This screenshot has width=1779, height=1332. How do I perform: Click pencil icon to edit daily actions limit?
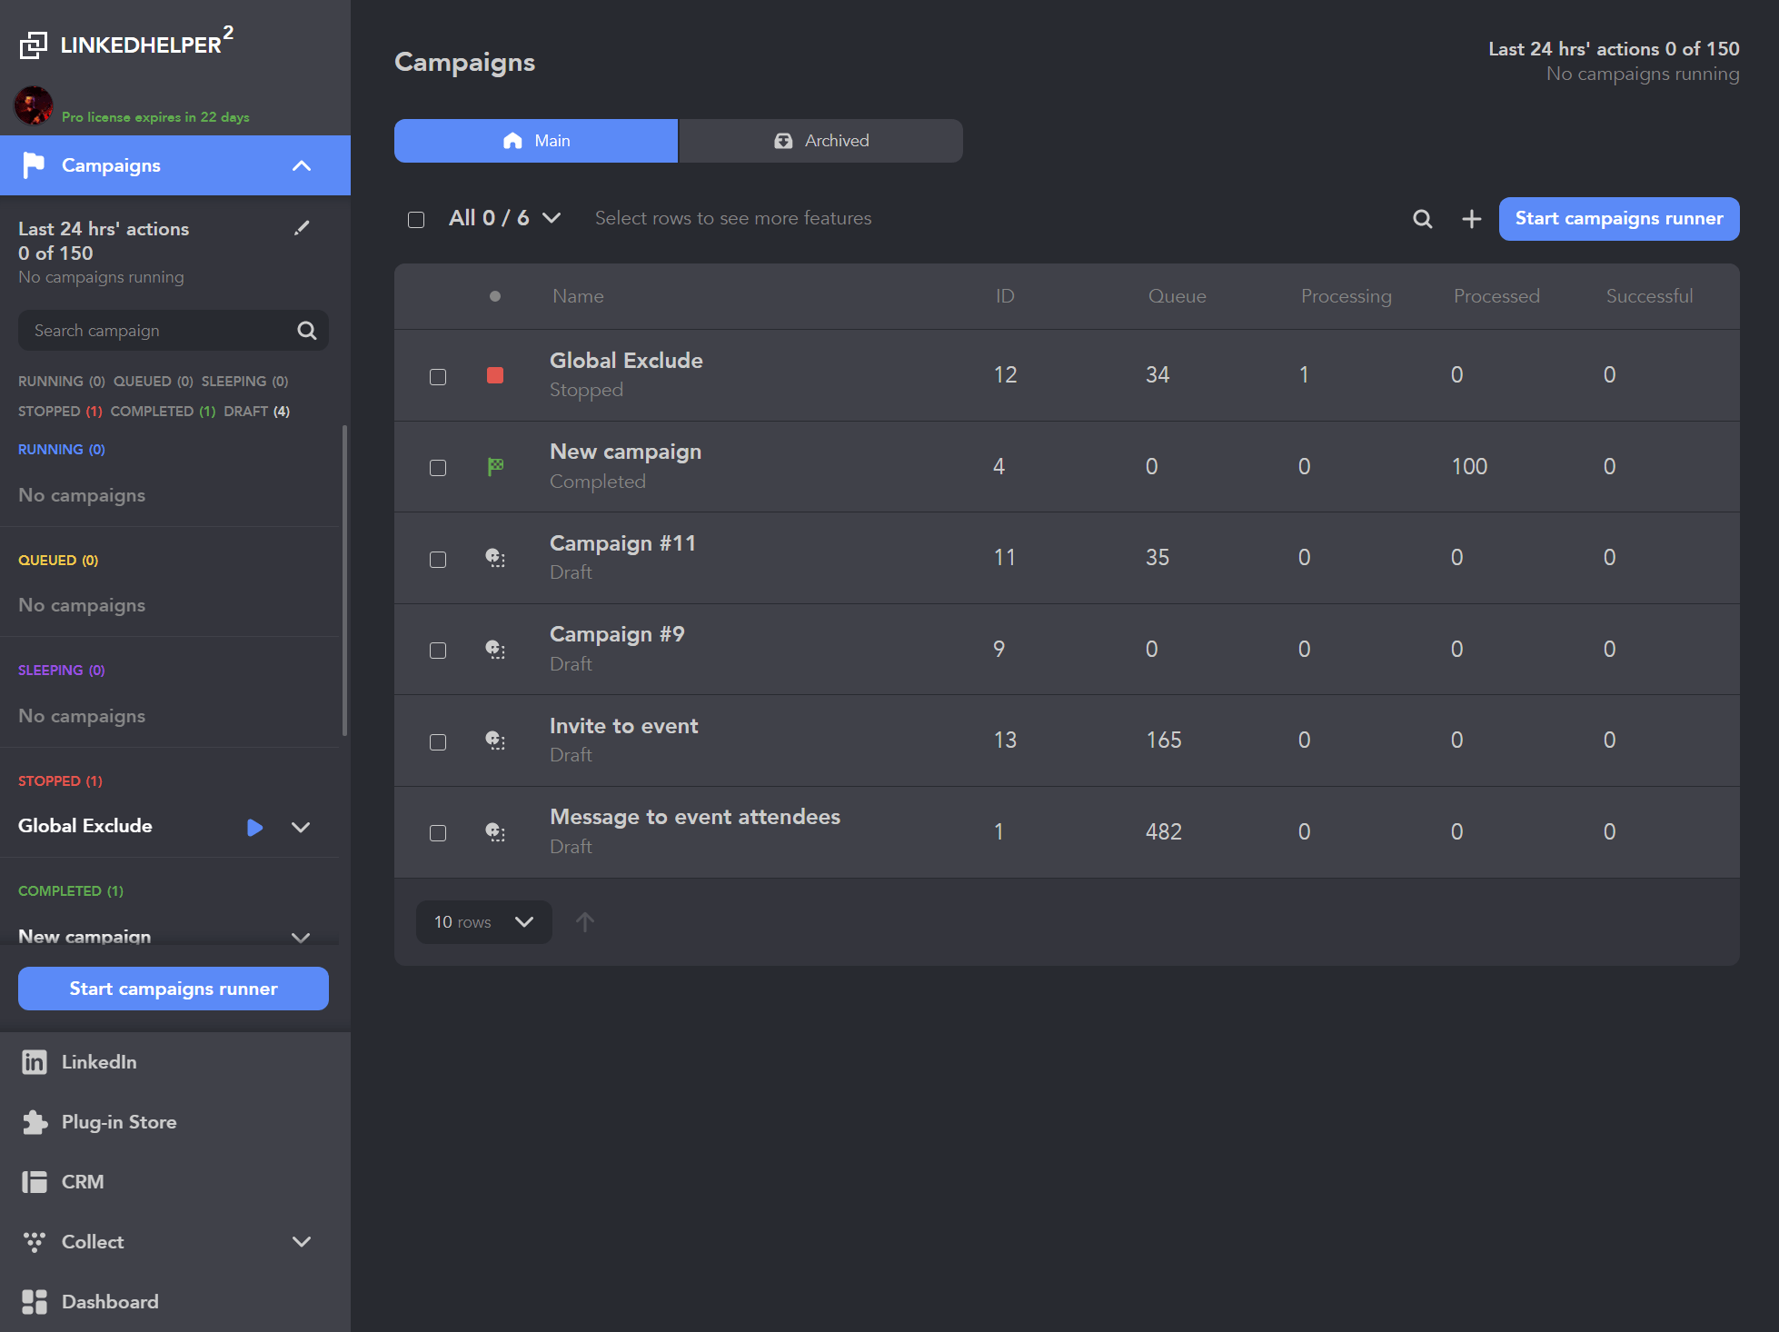[x=302, y=228]
